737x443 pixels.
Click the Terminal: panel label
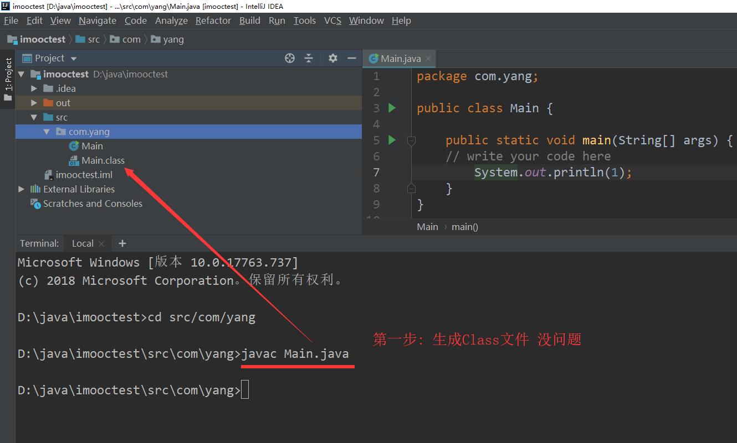point(39,243)
